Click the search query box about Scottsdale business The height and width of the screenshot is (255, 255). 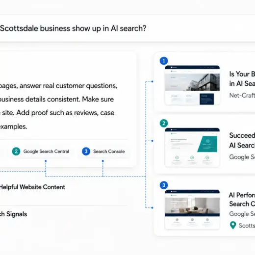(127, 28)
